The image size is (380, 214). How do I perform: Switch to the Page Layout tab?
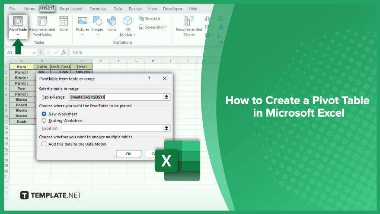click(71, 9)
